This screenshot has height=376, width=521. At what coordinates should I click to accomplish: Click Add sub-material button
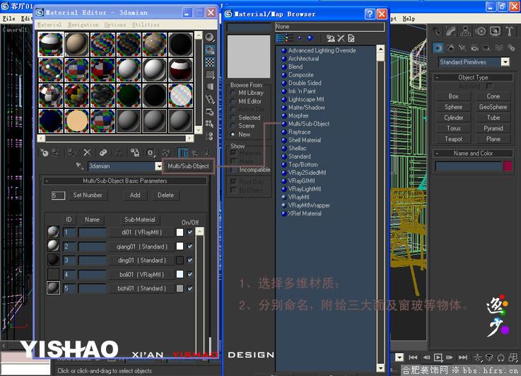coord(135,195)
